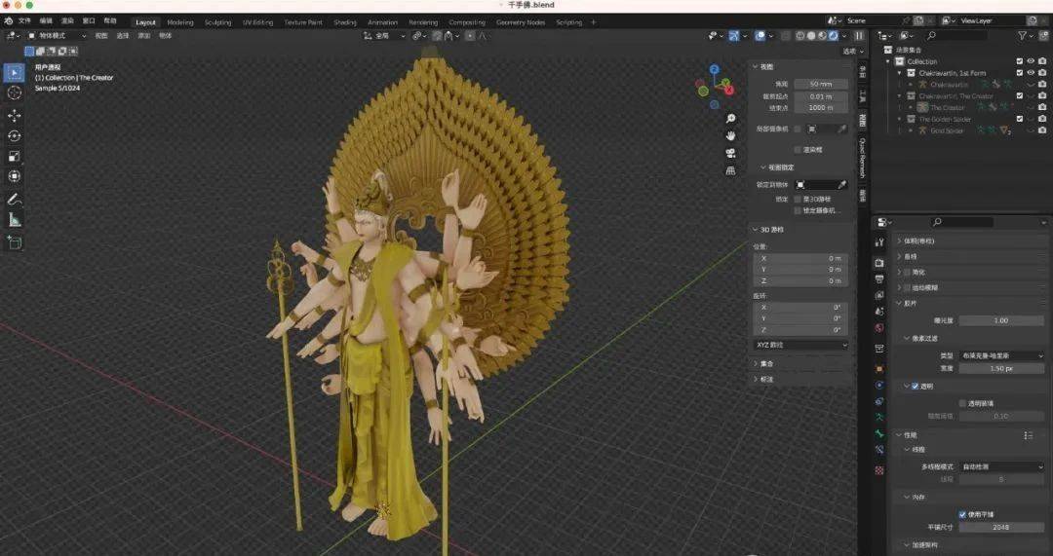This screenshot has height=556, width=1053.
Task: Open the Shading workspace tab
Action: point(345,22)
